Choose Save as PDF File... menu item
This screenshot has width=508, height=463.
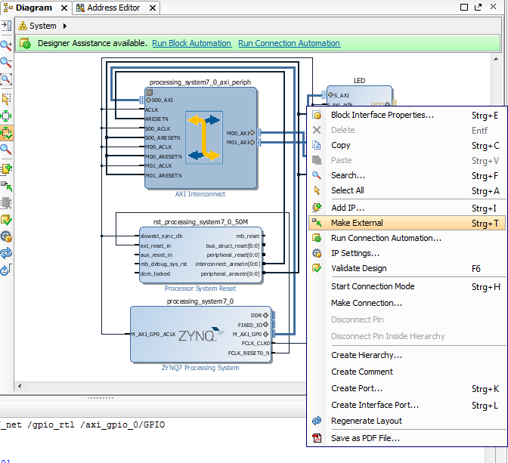click(407, 438)
